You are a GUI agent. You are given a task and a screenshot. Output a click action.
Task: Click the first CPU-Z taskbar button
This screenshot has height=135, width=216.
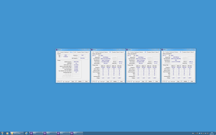click(36, 133)
